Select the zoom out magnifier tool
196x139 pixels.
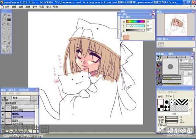click(9, 51)
